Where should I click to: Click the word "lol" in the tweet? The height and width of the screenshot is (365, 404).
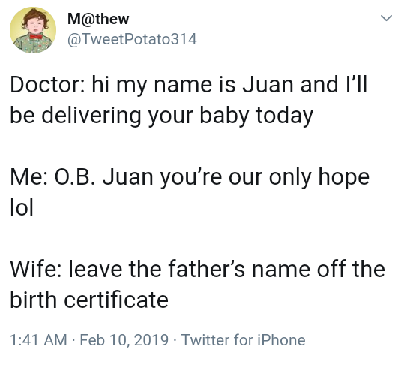[22, 207]
